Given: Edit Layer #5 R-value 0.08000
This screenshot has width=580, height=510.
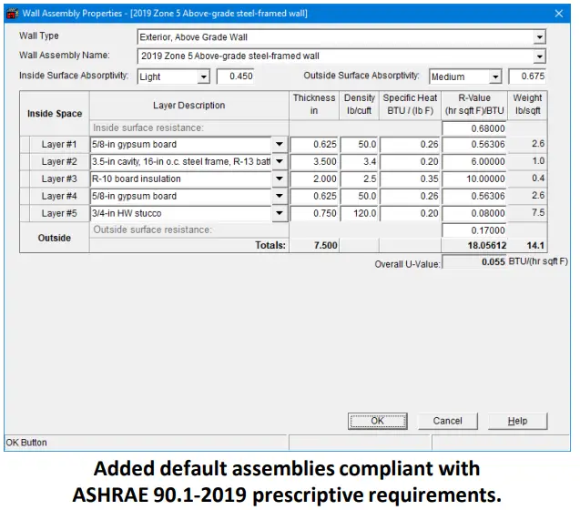Looking at the screenshot, I should 474,213.
